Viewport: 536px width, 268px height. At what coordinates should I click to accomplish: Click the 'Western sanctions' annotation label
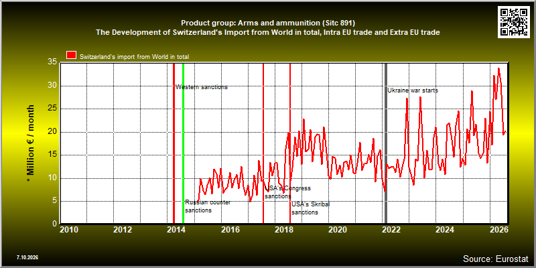coord(202,87)
